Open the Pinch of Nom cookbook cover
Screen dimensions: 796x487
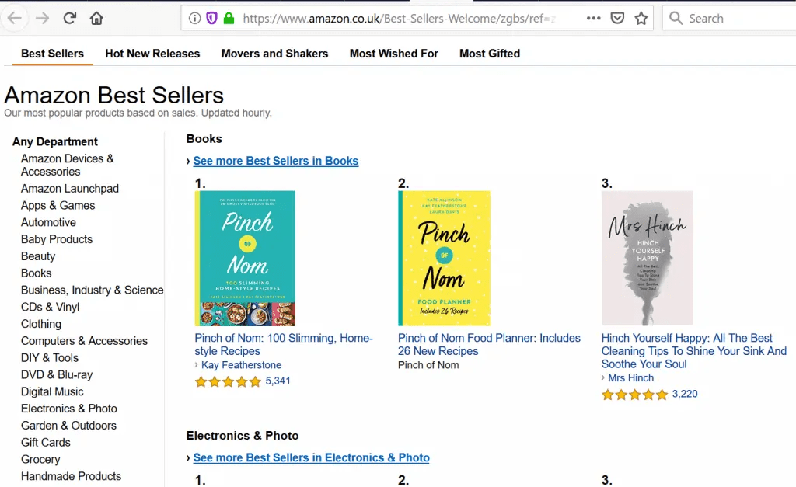coord(245,258)
